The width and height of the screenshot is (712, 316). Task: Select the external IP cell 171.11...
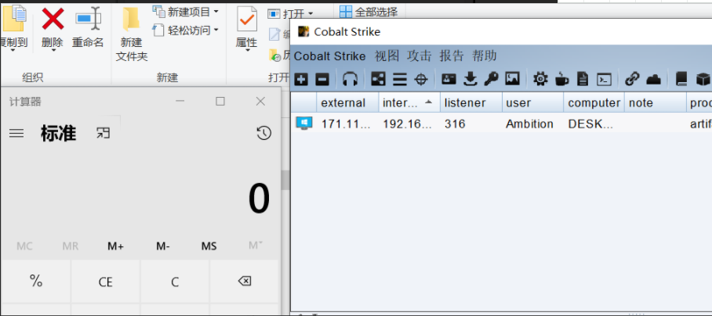coord(346,124)
